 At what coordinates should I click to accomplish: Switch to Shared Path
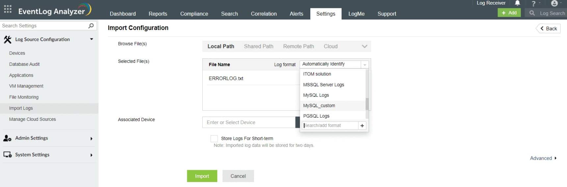(259, 46)
